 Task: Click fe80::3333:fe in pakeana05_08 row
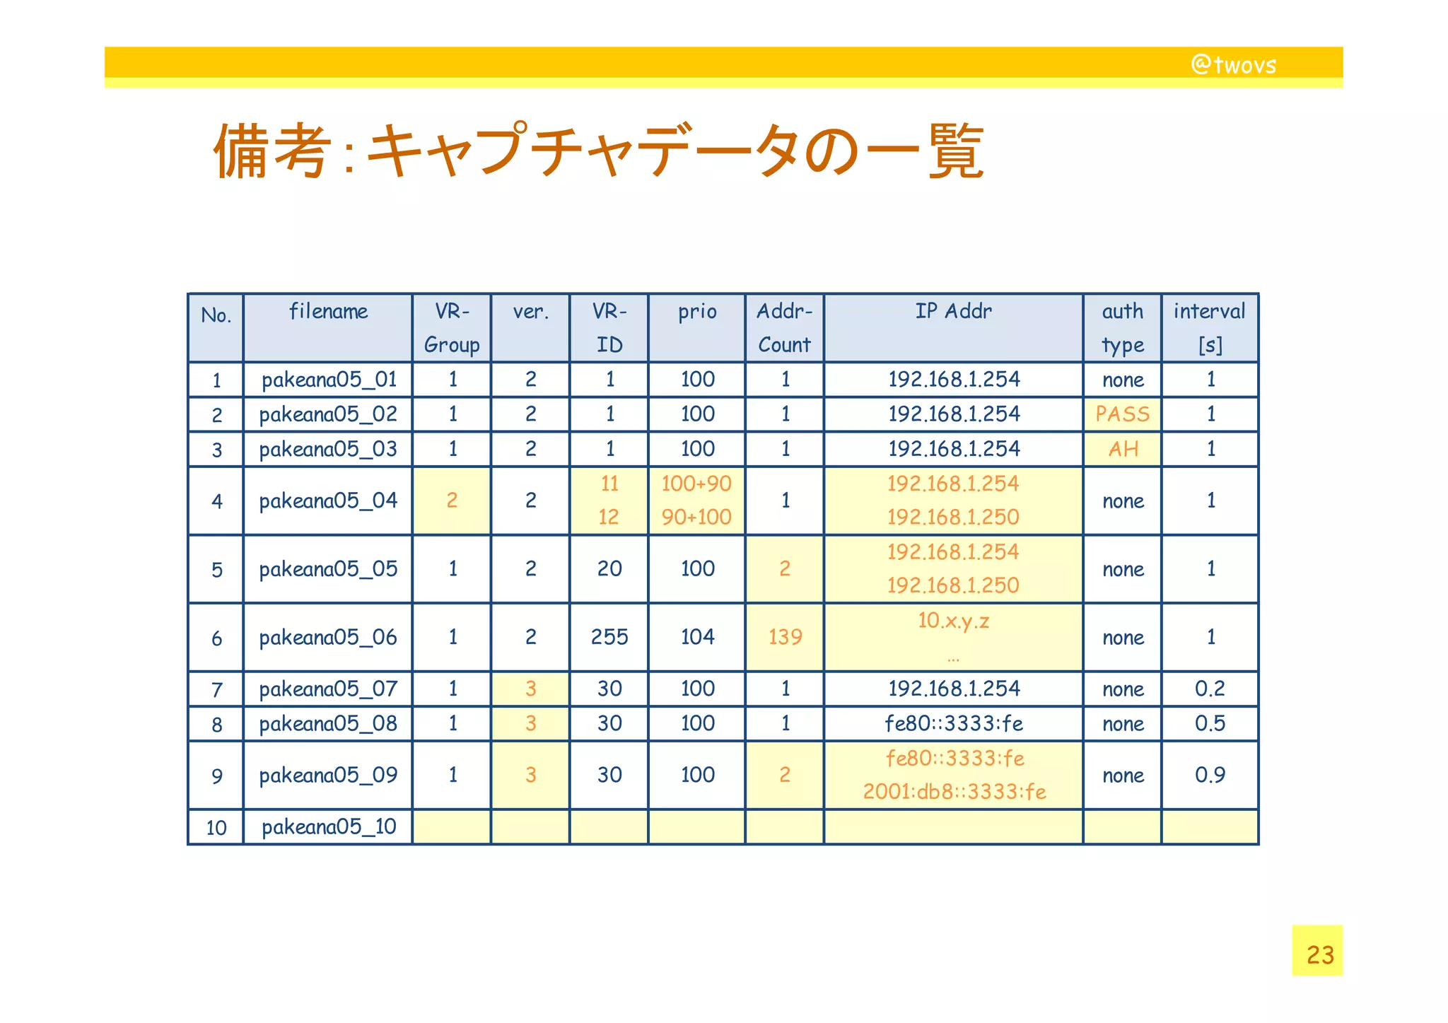point(953,723)
